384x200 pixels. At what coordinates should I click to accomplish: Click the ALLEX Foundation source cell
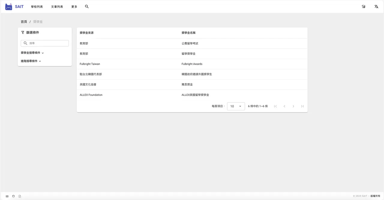point(91,95)
